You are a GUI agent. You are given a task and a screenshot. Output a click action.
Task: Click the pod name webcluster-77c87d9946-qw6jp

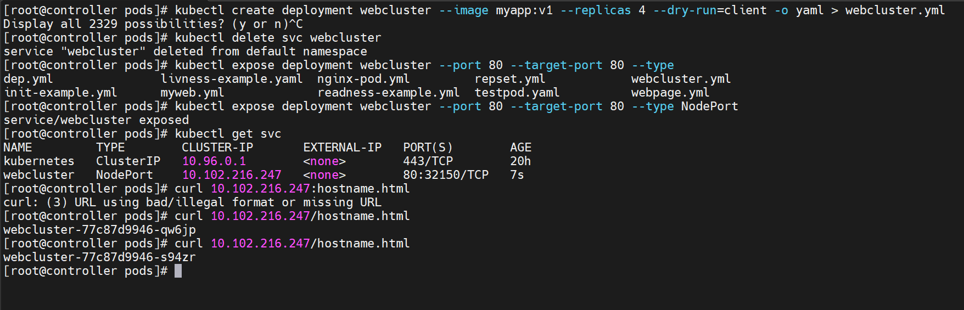click(99, 230)
